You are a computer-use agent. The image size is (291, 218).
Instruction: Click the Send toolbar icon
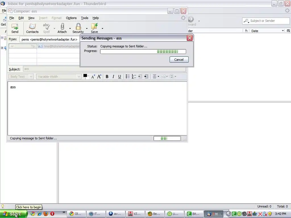[x=15, y=28]
